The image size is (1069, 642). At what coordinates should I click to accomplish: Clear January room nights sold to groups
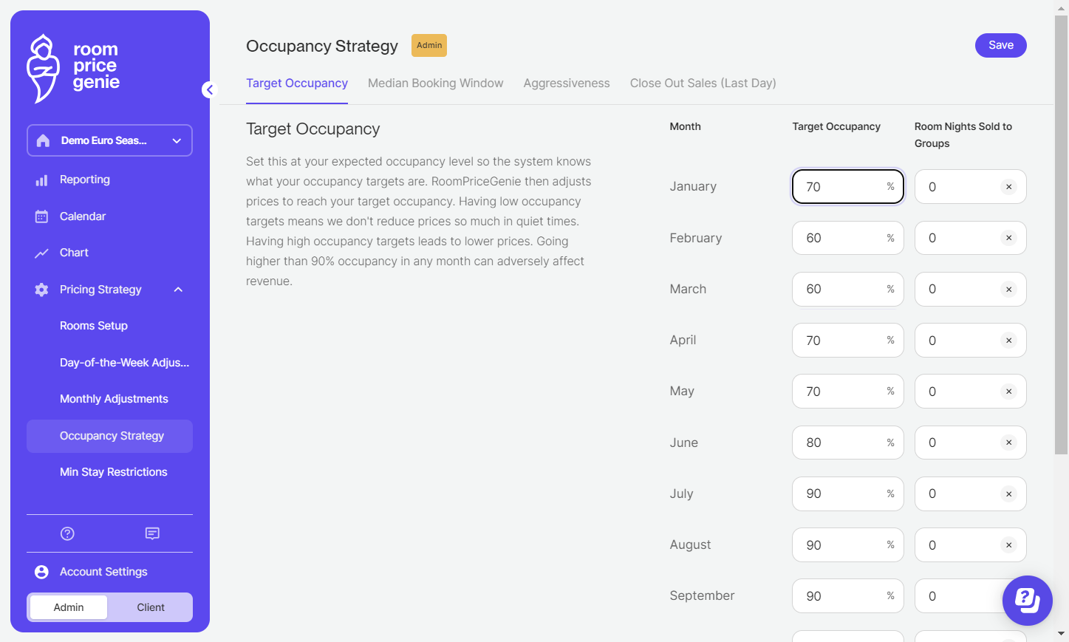pos(1008,187)
